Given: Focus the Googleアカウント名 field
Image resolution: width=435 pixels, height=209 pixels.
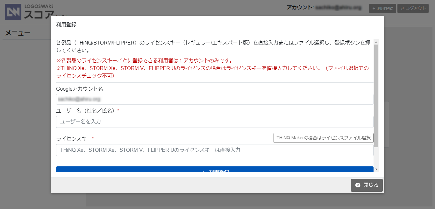Looking at the screenshot, I should 214,99.
